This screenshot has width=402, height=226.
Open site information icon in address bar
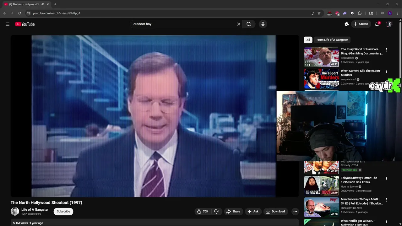click(x=28, y=13)
